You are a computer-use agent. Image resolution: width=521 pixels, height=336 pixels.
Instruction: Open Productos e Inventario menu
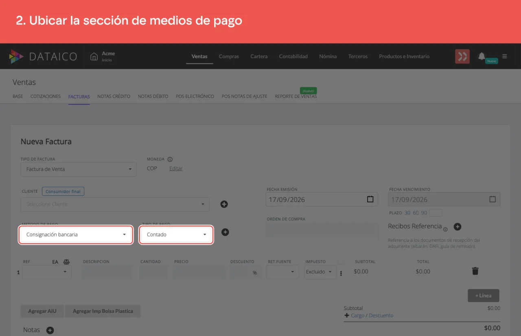(404, 56)
